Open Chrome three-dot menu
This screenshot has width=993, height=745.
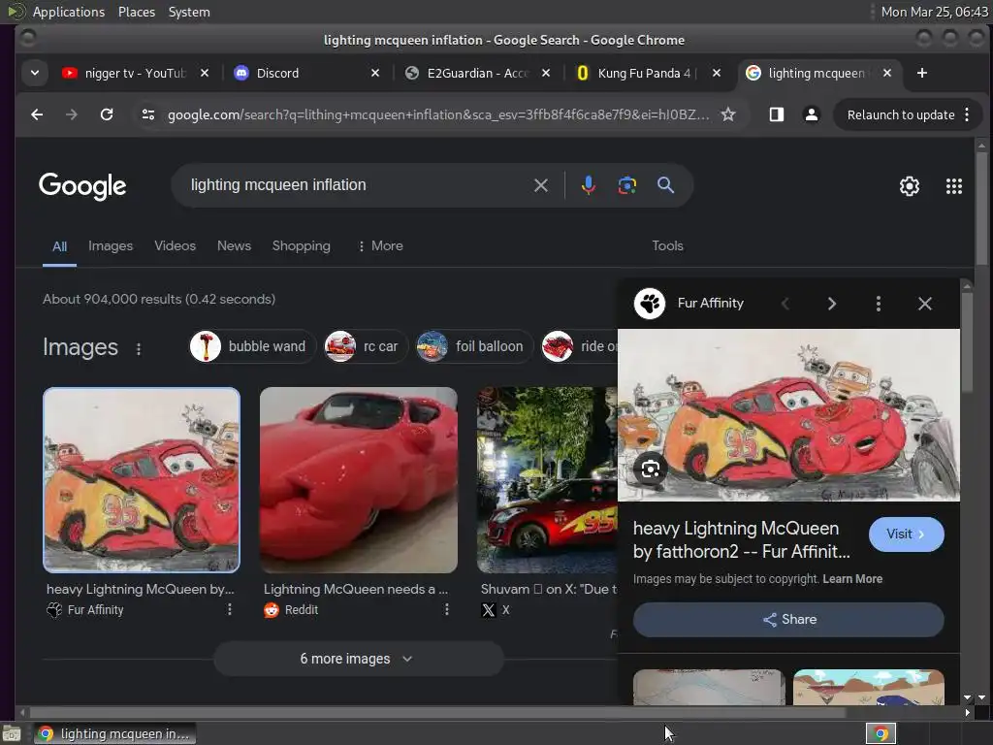tap(967, 114)
